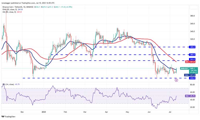Click the 360.0 price axis value
This screenshot has width=200, height=120.
click(x=192, y=24)
